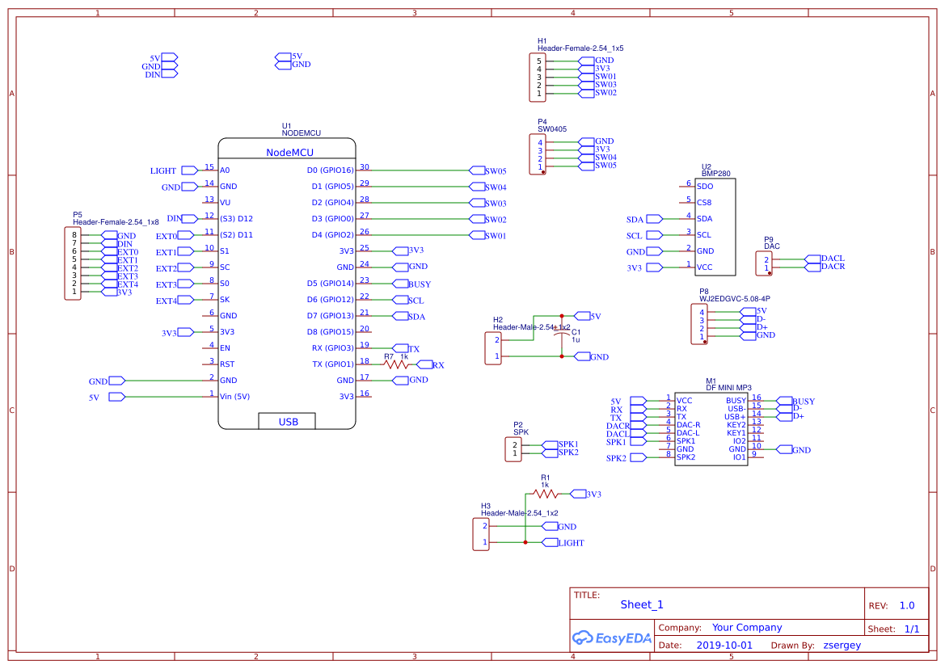Click the KEY2 pin name on M1
The image size is (945, 669).
[x=736, y=425]
